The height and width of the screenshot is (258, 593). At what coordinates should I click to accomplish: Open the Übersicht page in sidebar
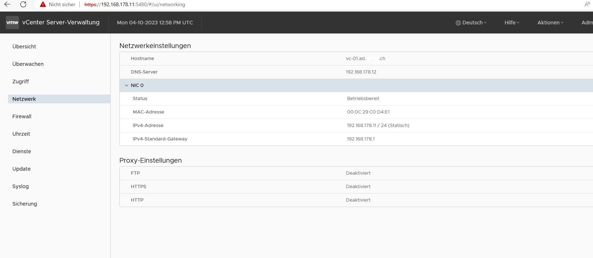(x=24, y=47)
